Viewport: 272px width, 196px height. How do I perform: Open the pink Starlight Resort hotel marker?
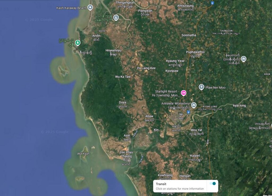[x=184, y=93]
